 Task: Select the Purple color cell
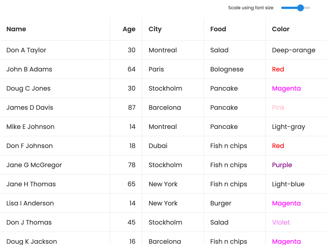tap(282, 165)
